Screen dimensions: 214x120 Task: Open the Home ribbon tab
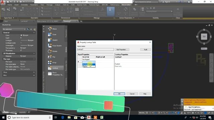click(10, 5)
